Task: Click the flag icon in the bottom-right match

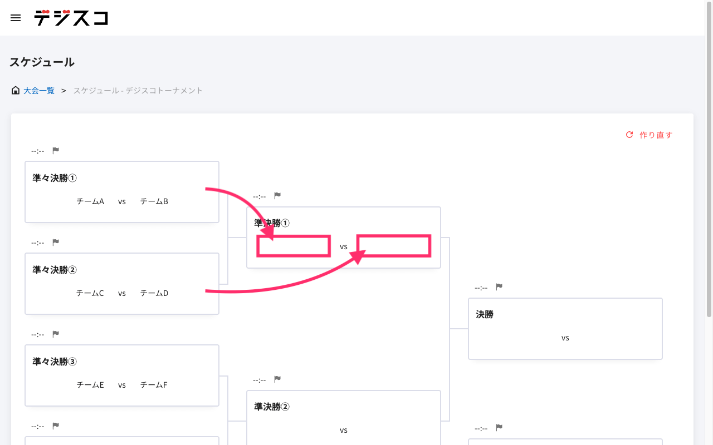Action: (x=499, y=427)
